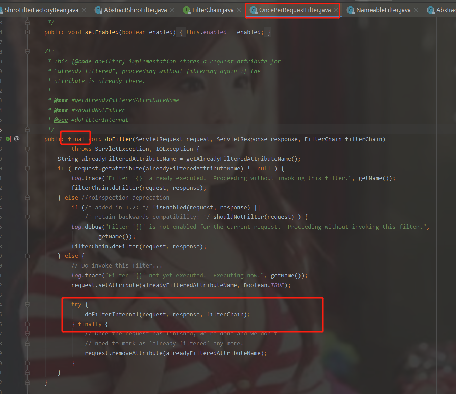Click the class icon on NameableFilter.java tab
The height and width of the screenshot is (394, 456).
pyautogui.click(x=351, y=10)
